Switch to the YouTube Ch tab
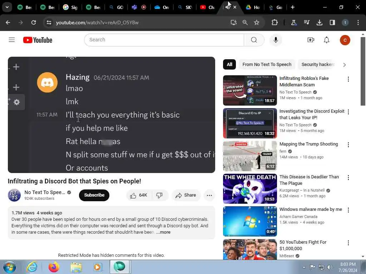 point(208,7)
